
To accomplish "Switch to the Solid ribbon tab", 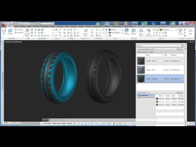I will [x=16, y=27].
